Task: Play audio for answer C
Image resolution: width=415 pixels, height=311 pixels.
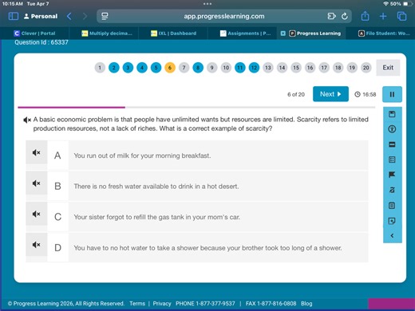Action: (x=37, y=214)
